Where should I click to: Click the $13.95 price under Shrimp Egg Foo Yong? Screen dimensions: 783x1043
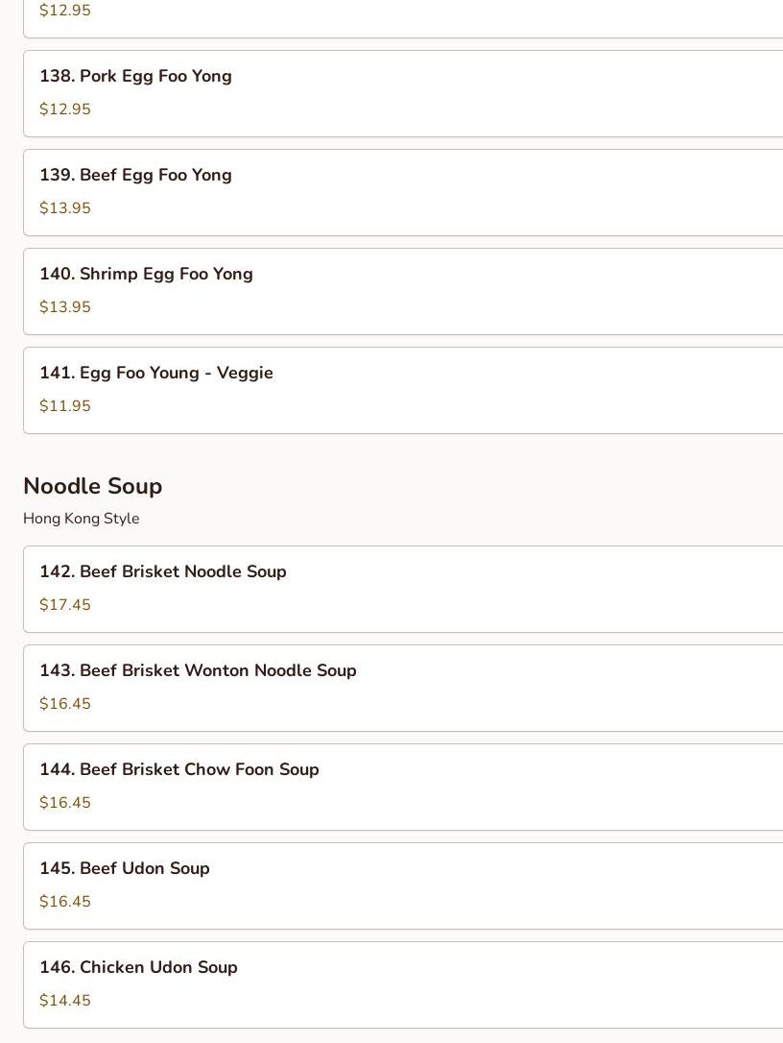tap(65, 307)
